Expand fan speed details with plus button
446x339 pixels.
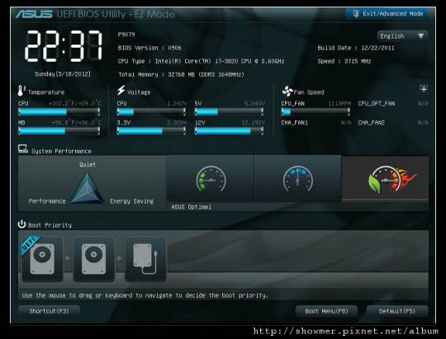(x=424, y=89)
